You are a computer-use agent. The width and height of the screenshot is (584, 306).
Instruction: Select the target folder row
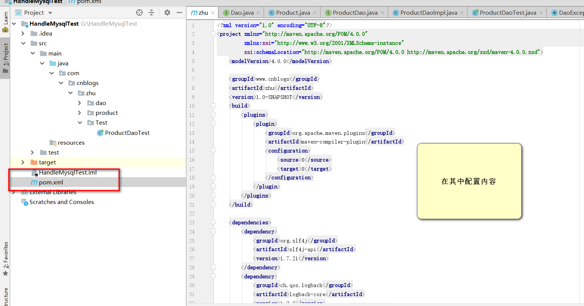(98, 162)
